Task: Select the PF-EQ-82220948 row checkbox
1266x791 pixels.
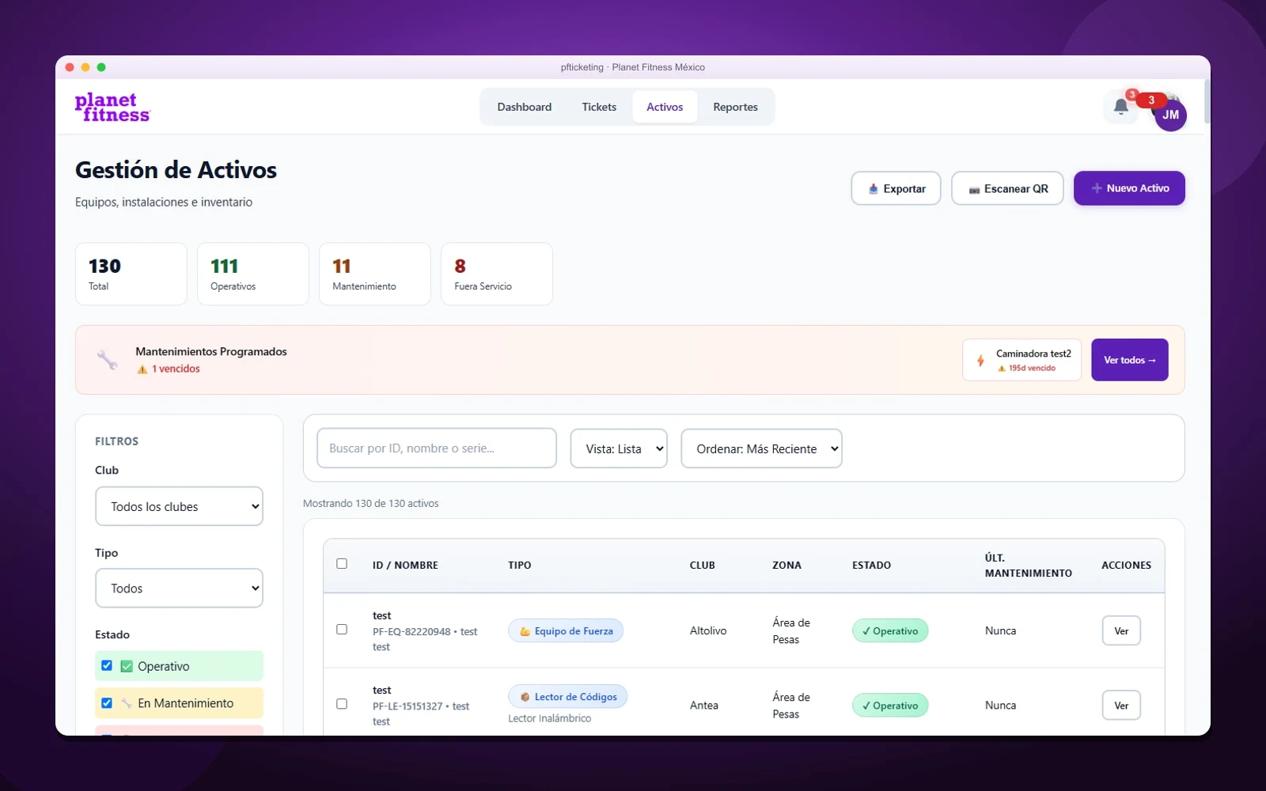Action: coord(342,630)
